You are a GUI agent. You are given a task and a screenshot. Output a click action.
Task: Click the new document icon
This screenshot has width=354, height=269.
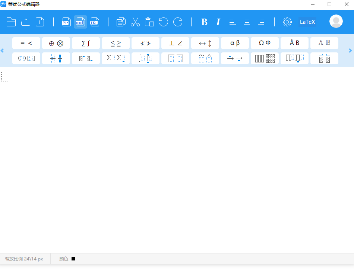(40, 22)
